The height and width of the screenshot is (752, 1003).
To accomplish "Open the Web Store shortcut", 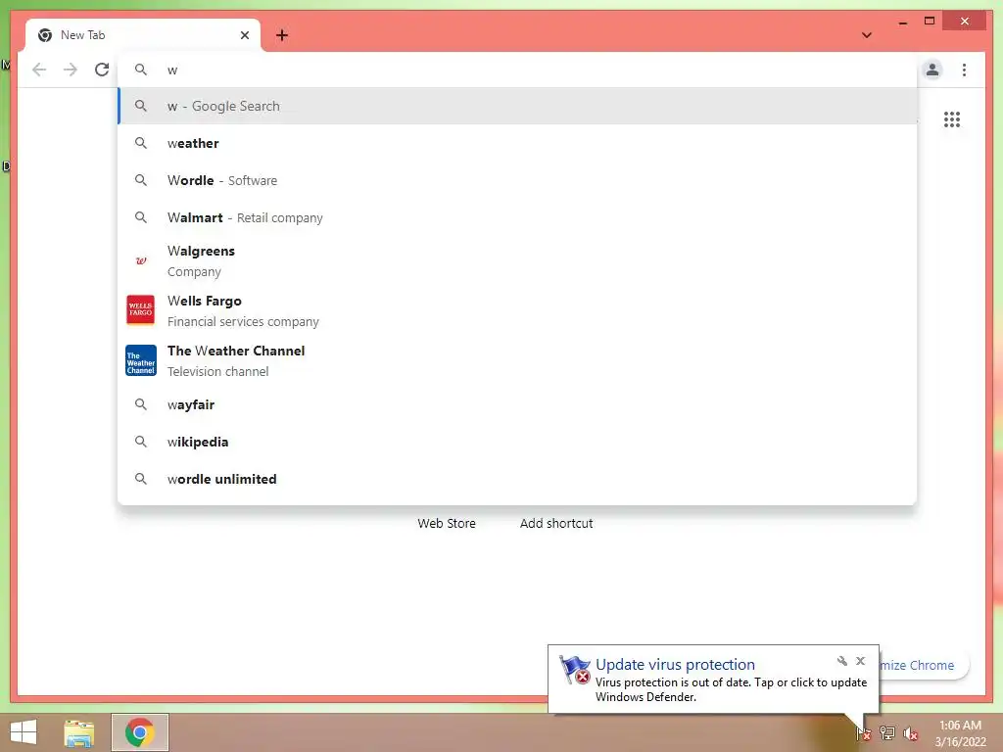I will tap(447, 523).
